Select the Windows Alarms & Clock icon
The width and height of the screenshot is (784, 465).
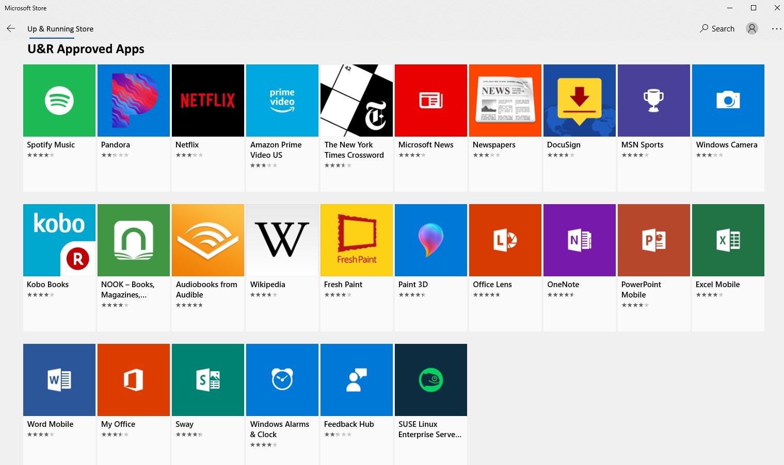point(282,380)
